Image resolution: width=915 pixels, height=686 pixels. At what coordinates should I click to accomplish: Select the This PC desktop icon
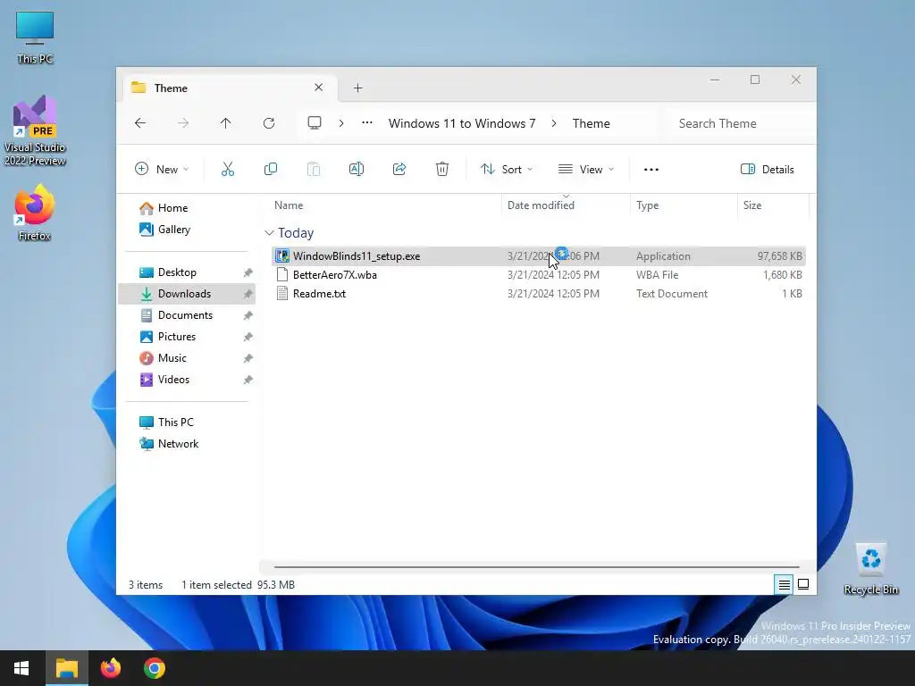click(35, 38)
